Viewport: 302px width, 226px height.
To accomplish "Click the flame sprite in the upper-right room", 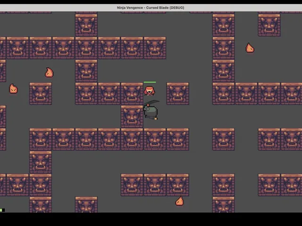I will pos(250,48).
